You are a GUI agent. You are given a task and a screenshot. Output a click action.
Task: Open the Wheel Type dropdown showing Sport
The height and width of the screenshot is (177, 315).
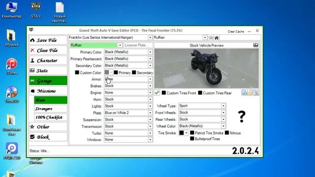pyautogui.click(x=223, y=106)
